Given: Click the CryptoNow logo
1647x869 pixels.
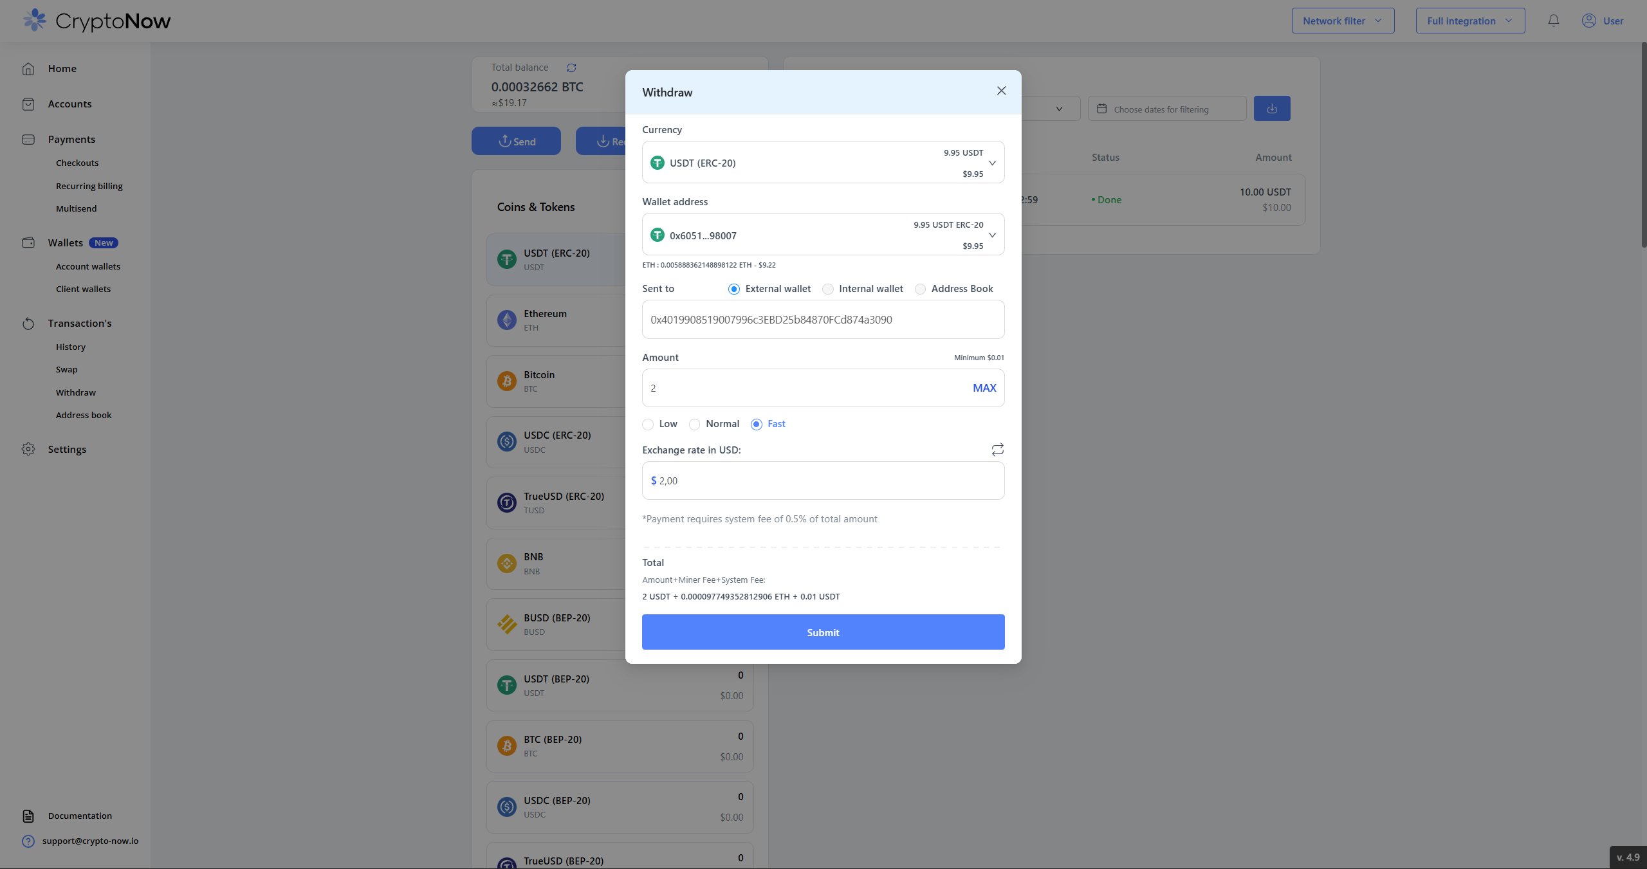Looking at the screenshot, I should tap(97, 21).
